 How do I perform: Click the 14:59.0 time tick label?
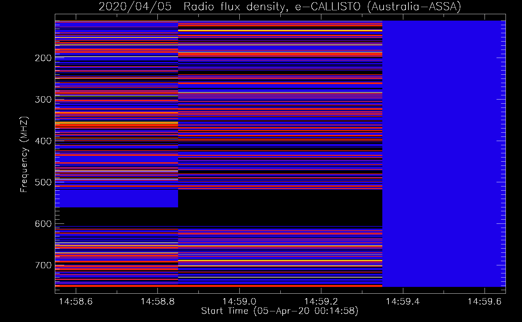[x=239, y=301]
